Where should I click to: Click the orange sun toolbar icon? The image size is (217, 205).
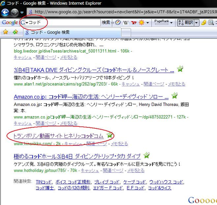tap(141, 23)
